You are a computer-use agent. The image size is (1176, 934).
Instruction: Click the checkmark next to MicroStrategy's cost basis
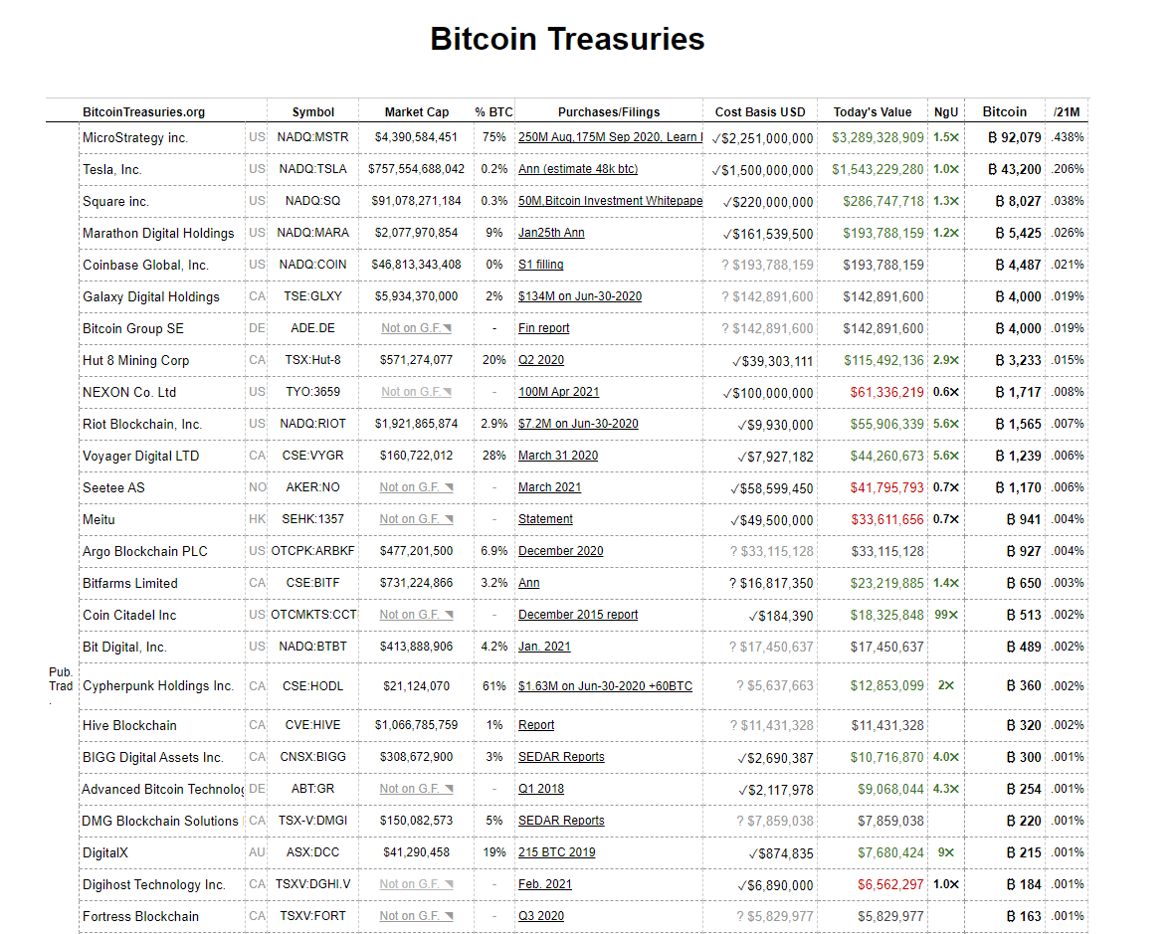(x=716, y=138)
